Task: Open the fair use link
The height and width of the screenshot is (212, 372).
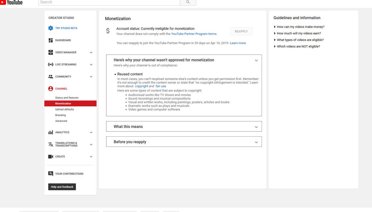Action: click(161, 86)
